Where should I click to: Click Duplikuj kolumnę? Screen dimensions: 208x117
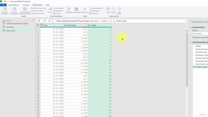coord(38,13)
